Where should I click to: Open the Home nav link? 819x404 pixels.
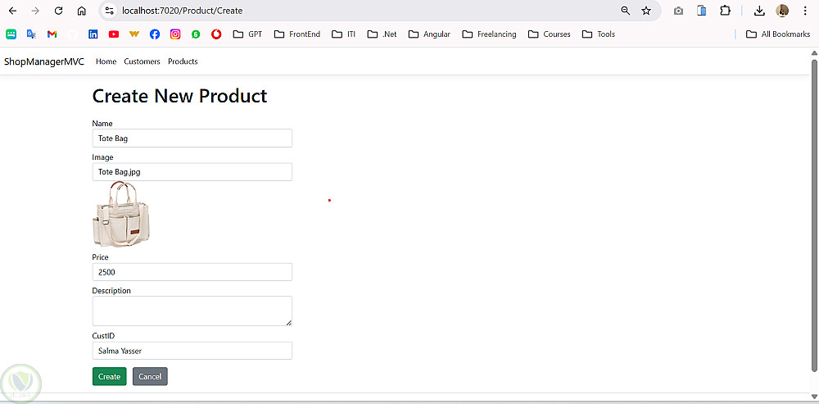(x=106, y=61)
